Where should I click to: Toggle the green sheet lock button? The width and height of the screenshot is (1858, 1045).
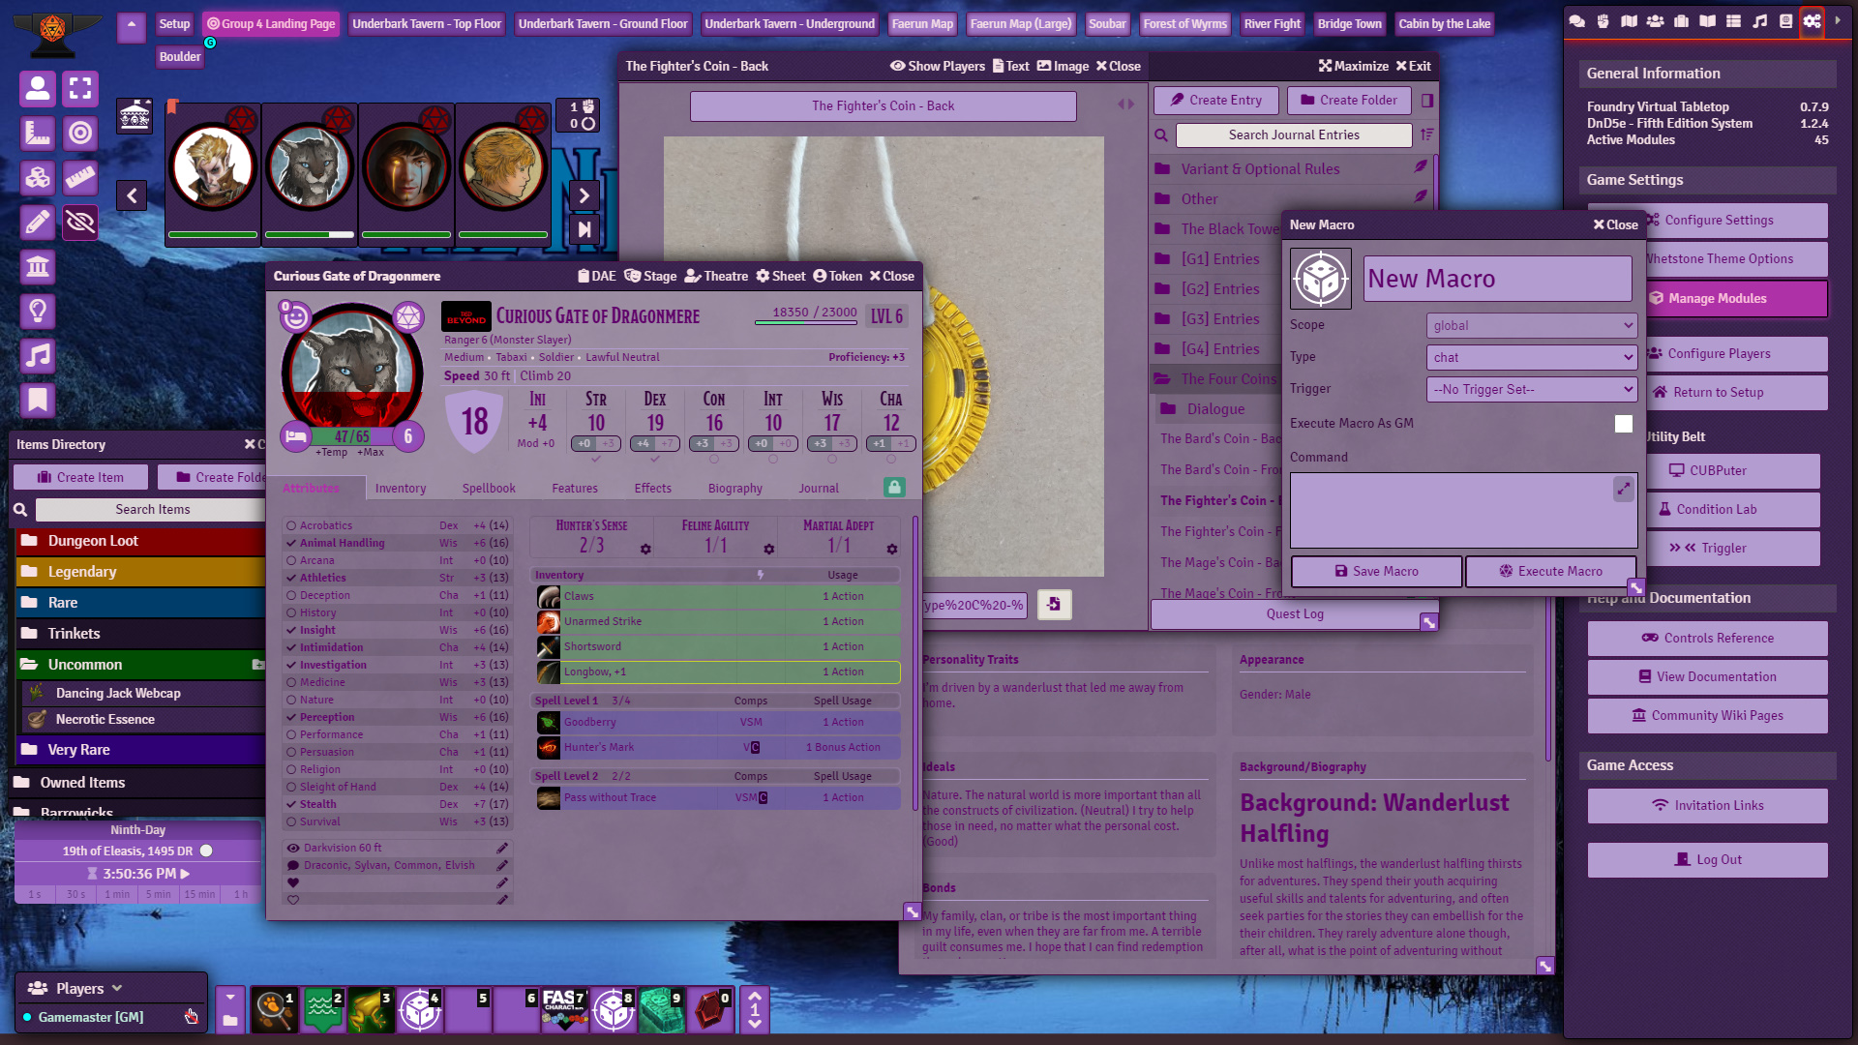click(894, 488)
